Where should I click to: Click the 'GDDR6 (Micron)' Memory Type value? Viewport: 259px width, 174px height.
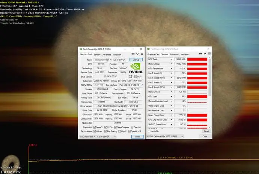pos(104,97)
